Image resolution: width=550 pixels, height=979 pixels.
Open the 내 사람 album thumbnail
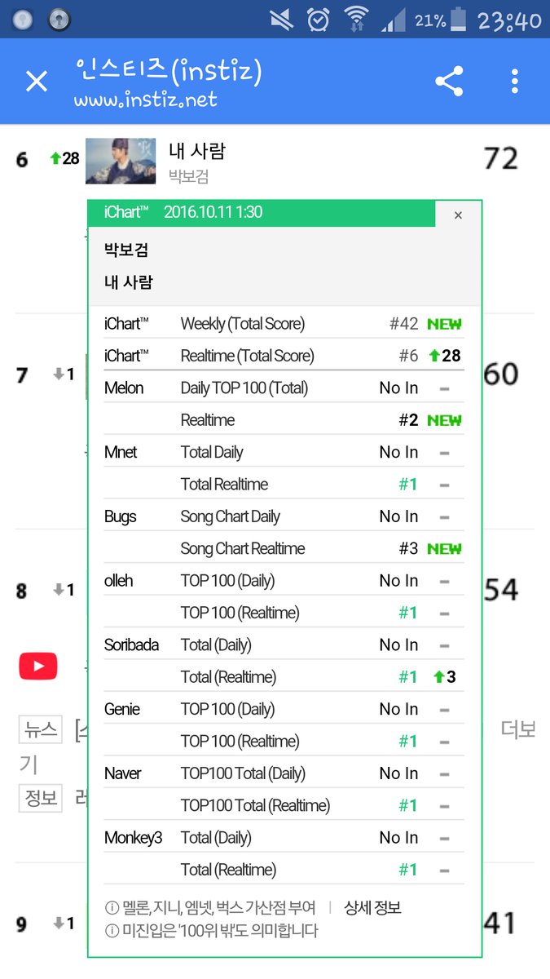point(121,161)
